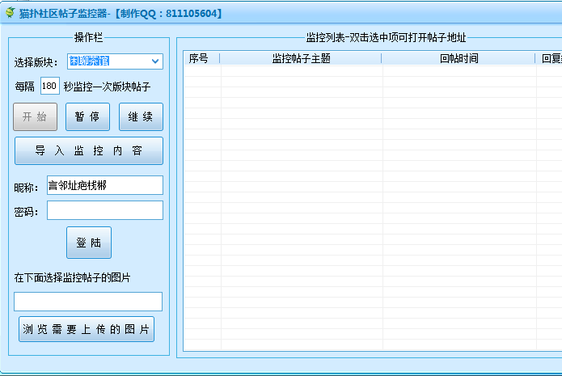Viewport: 562px width, 376px height.
Task: Pause monitoring with the 暂停 button
Action: coord(87,116)
